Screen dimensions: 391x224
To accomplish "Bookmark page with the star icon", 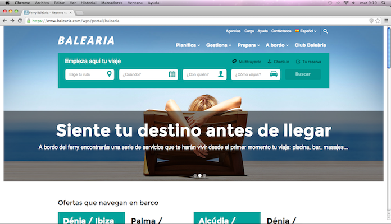I will pos(378,21).
